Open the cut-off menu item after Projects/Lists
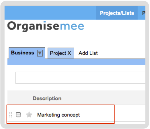Image resolution: width=150 pixels, height=129 pixels. (143, 13)
